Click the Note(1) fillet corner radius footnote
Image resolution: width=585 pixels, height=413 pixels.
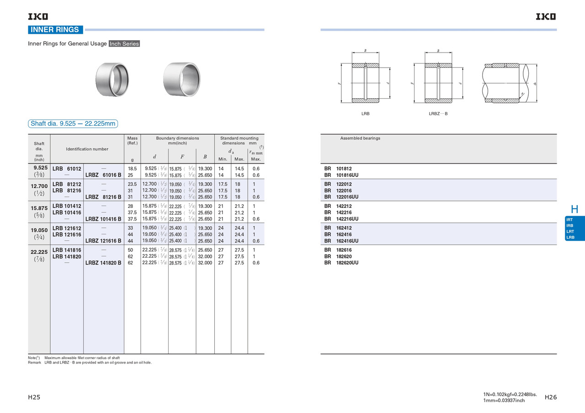tap(74, 358)
